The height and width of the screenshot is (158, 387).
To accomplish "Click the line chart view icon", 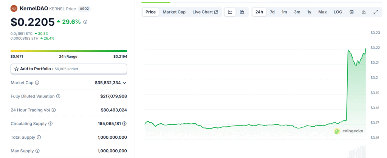I will click(230, 12).
